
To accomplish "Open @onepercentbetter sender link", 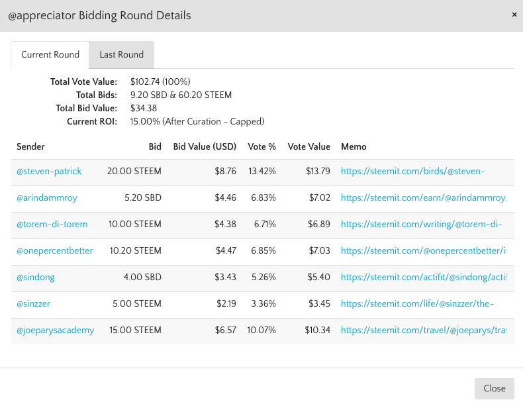I will click(55, 251).
